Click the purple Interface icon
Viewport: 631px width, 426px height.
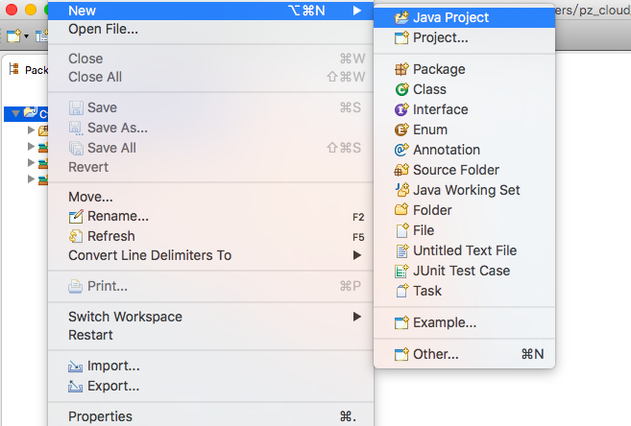pos(402,109)
